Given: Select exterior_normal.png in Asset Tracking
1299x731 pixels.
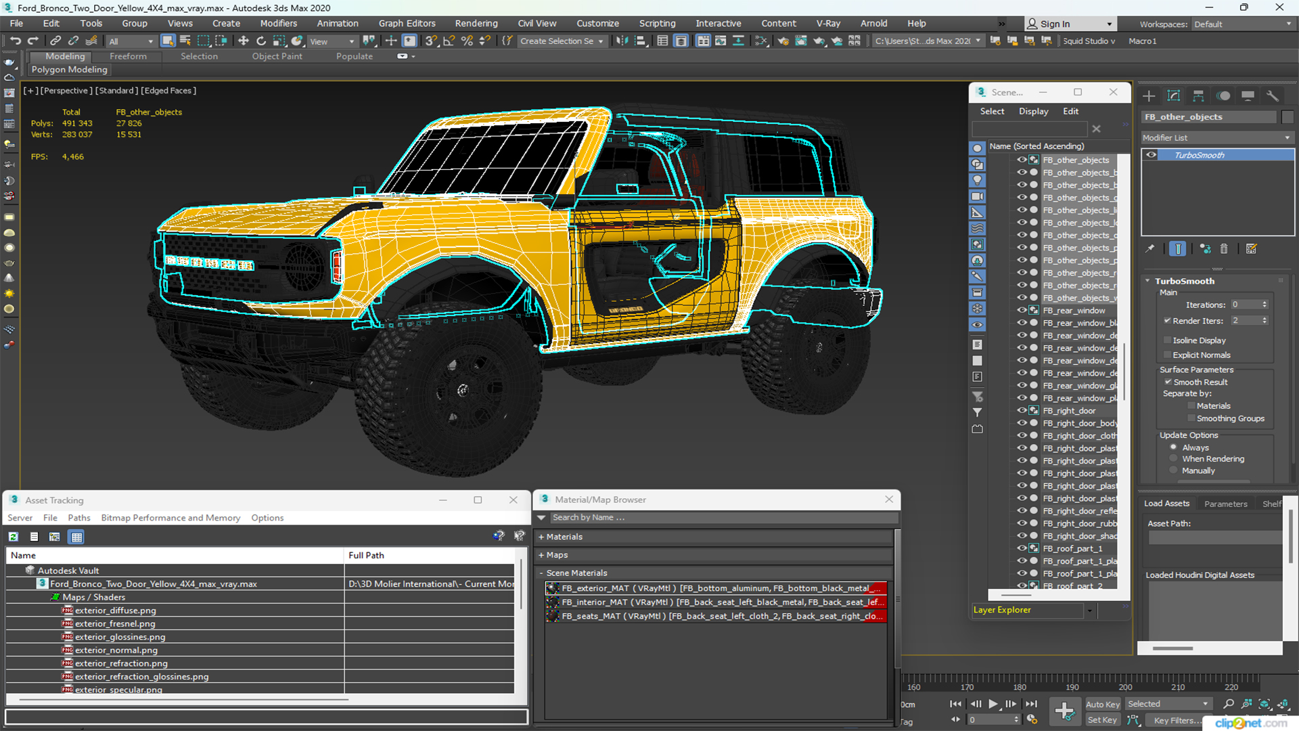Looking at the screenshot, I should click(116, 650).
